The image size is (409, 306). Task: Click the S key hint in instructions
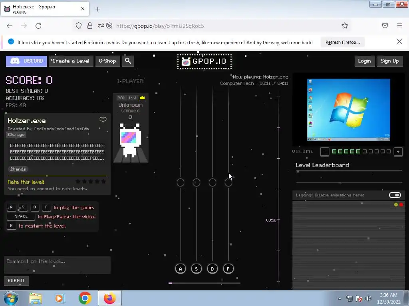[x=23, y=207]
